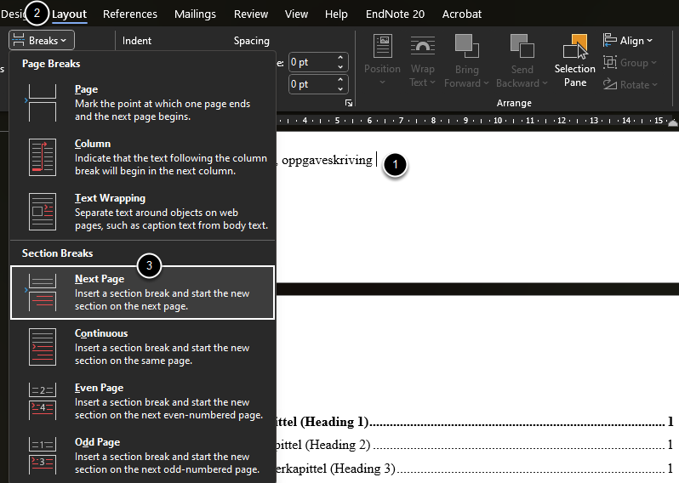
Task: Go to the Review ribbon tab
Action: tap(251, 14)
